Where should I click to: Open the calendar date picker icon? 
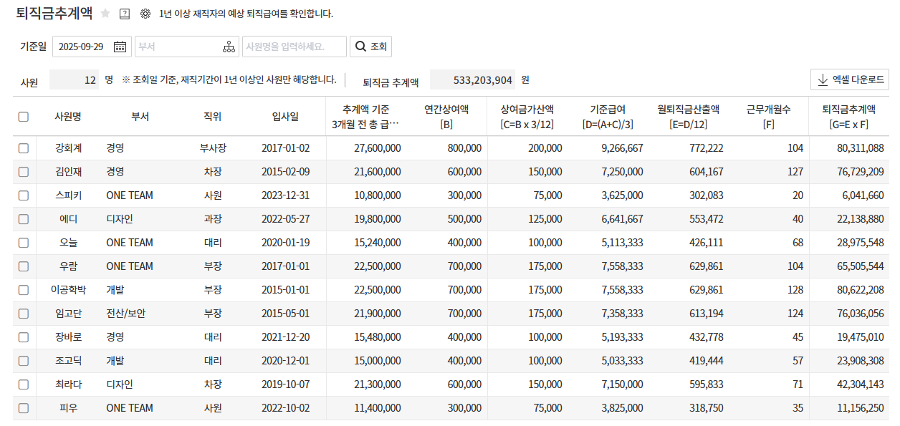pos(120,47)
